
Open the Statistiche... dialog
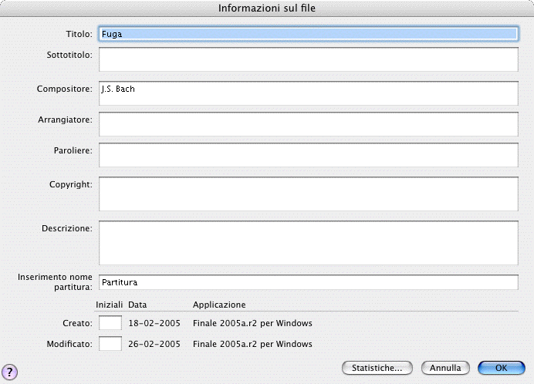[x=377, y=368]
